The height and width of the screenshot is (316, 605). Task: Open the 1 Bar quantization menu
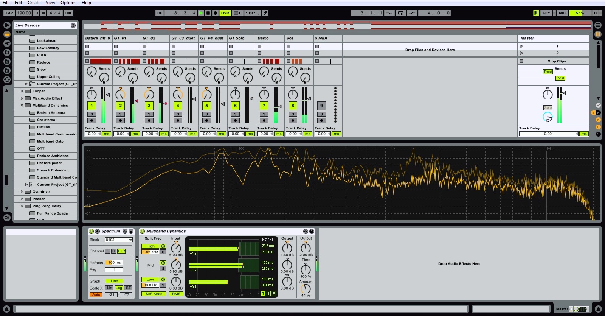(253, 13)
